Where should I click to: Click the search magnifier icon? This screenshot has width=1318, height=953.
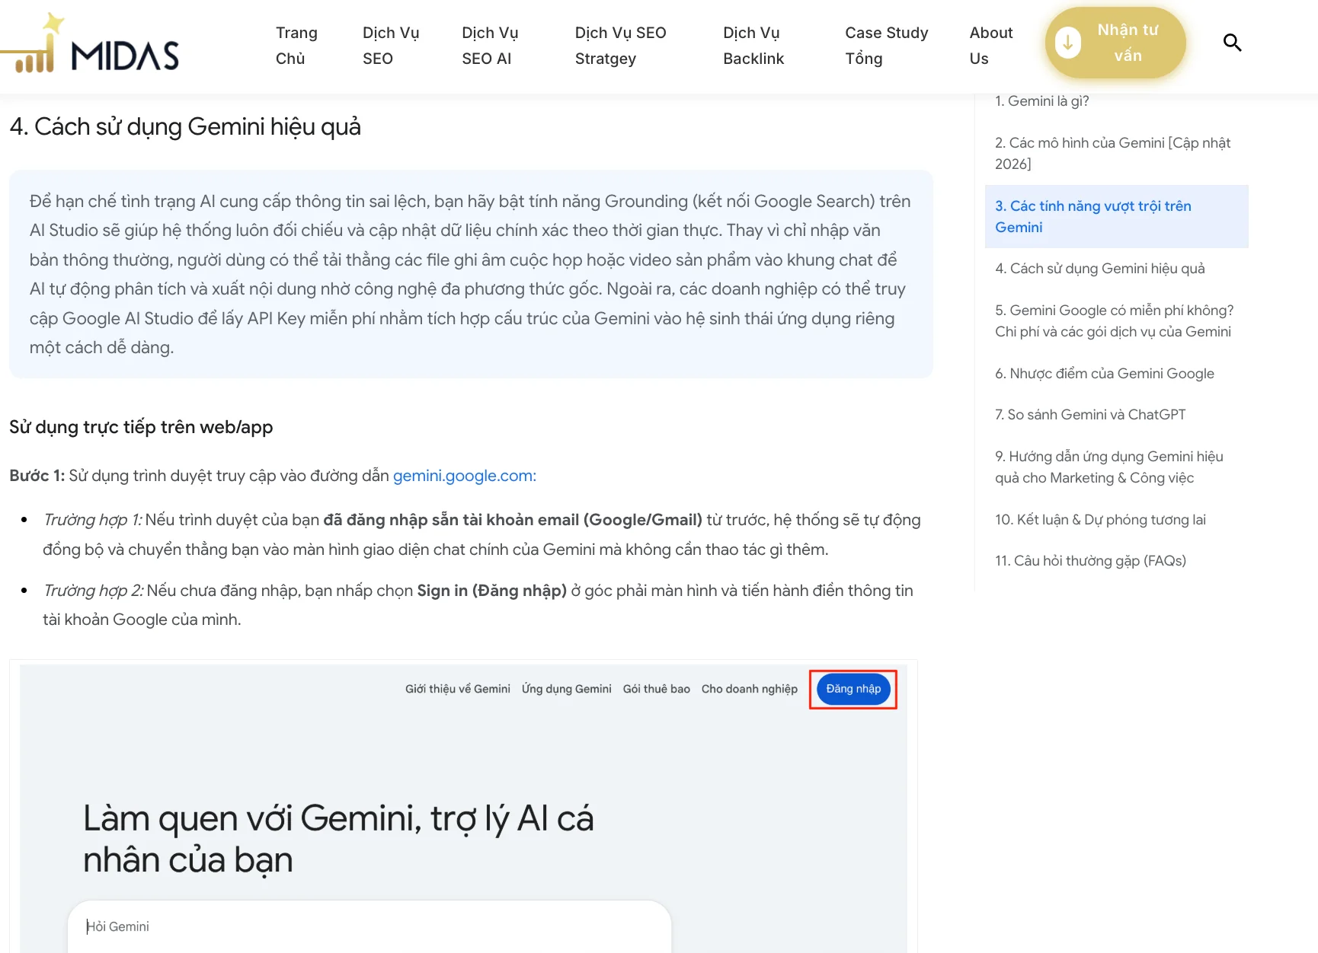click(1232, 43)
